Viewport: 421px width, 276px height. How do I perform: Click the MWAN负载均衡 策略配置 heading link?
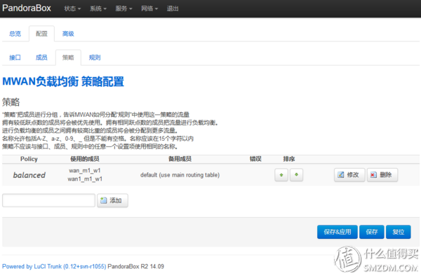click(x=63, y=82)
